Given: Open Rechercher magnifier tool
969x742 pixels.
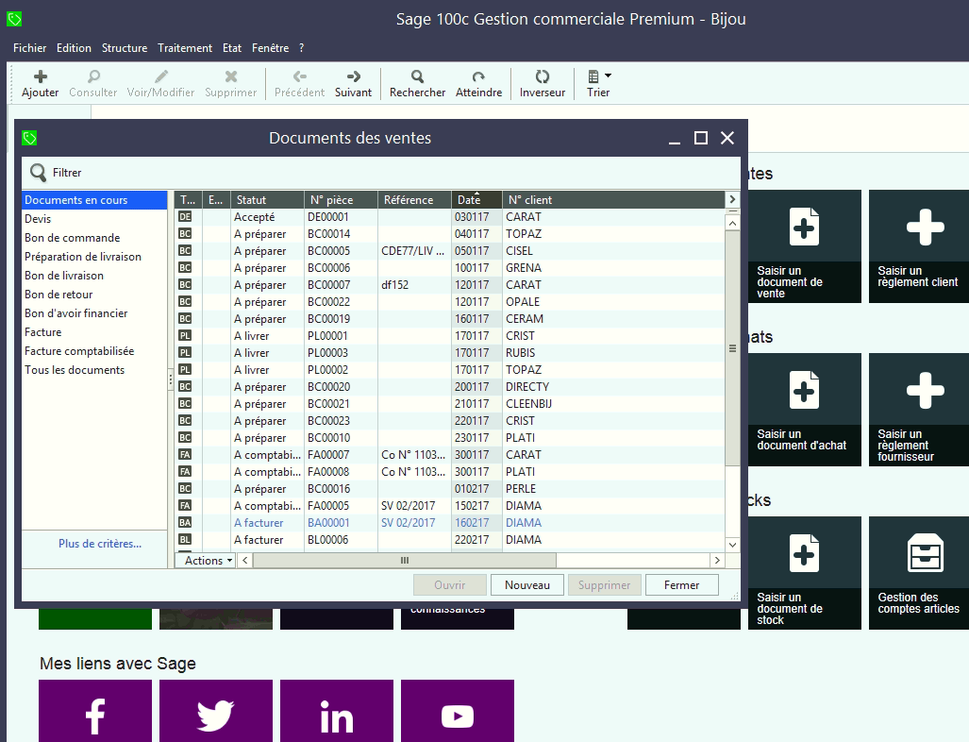Looking at the screenshot, I should [417, 76].
